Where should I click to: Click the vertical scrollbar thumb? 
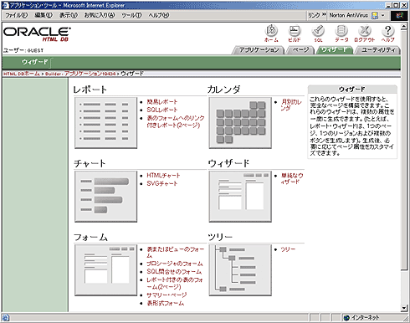click(x=404, y=150)
